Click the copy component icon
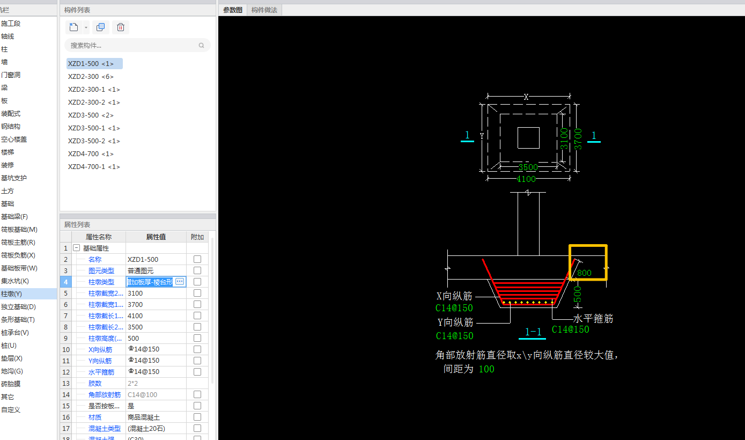This screenshot has width=745, height=440. 100,27
